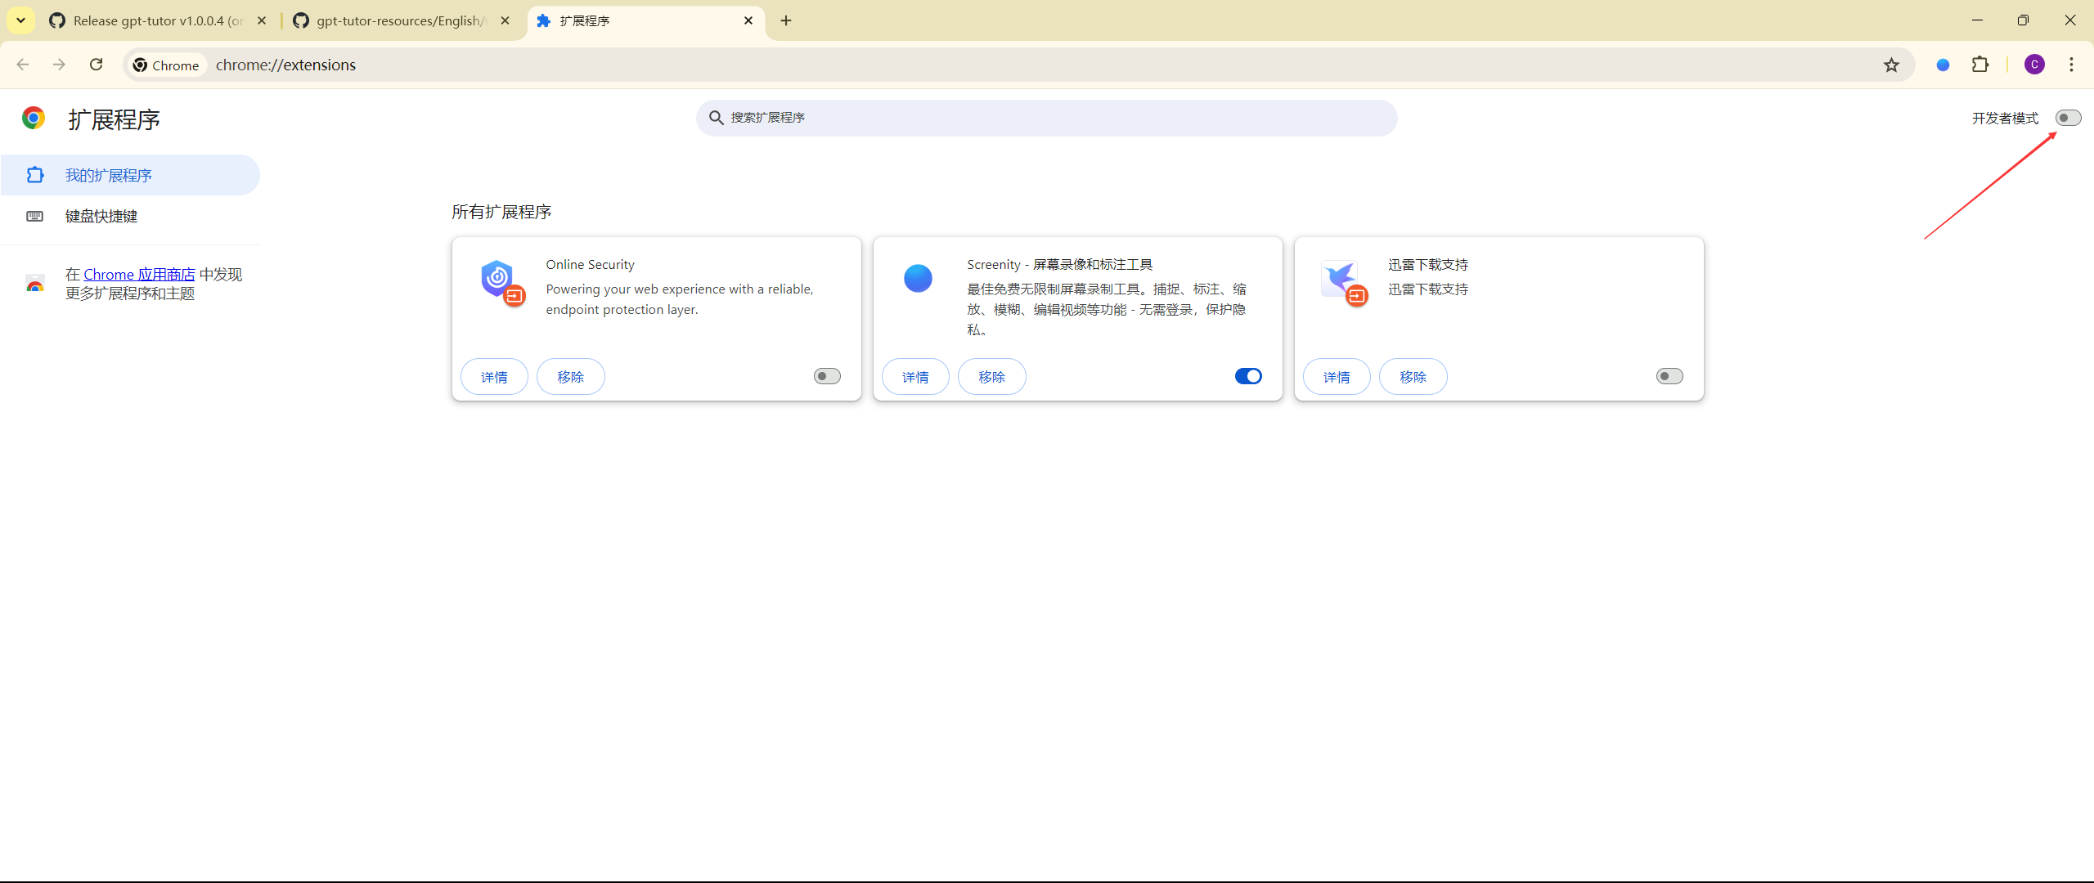The width and height of the screenshot is (2094, 883).
Task: Turn on the 迅雷下载支持 extension toggle
Action: (x=1669, y=376)
